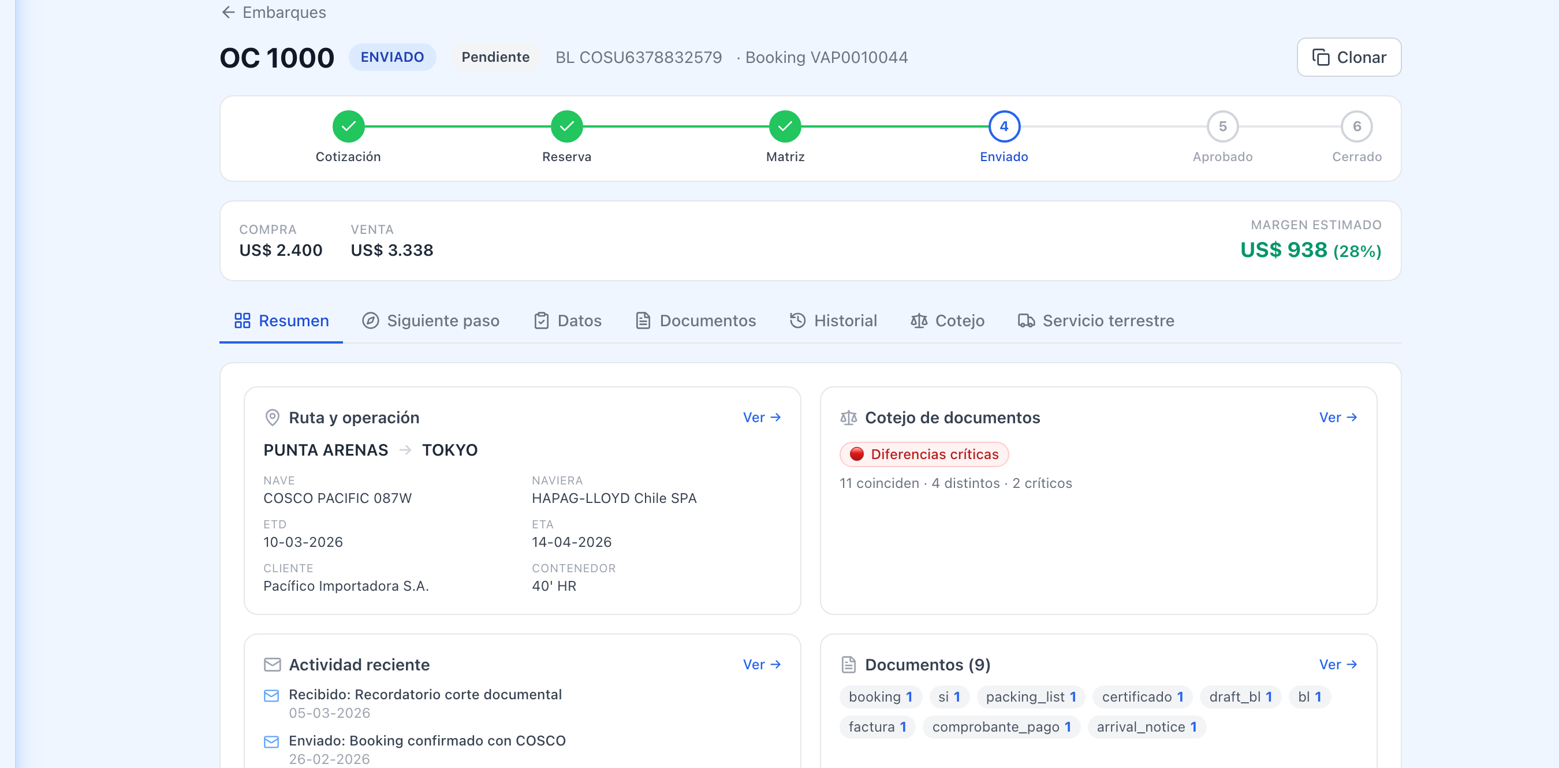Click the Matriz green check step
Image resolution: width=1559 pixels, height=768 pixels.
click(x=785, y=126)
